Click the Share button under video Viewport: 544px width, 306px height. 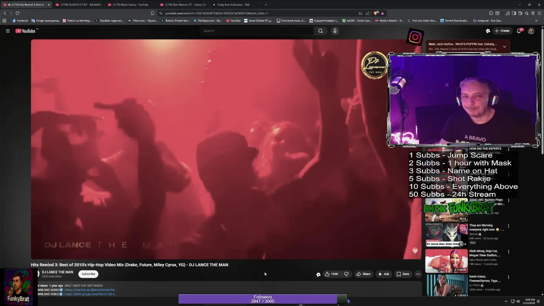[x=363, y=274]
